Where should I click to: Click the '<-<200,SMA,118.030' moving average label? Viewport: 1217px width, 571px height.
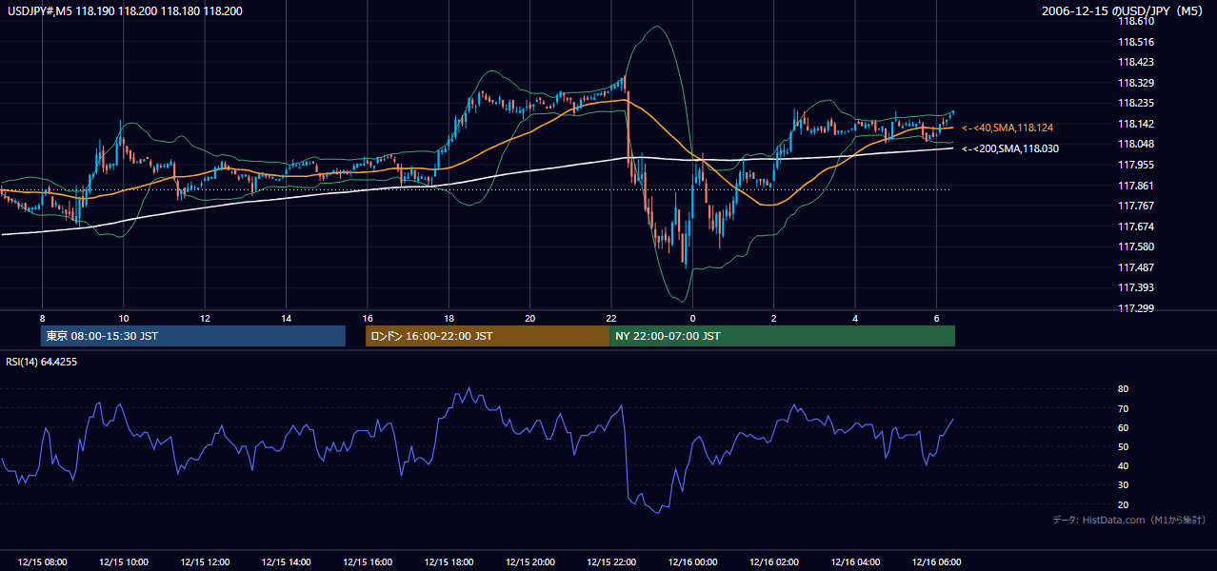coord(1010,148)
